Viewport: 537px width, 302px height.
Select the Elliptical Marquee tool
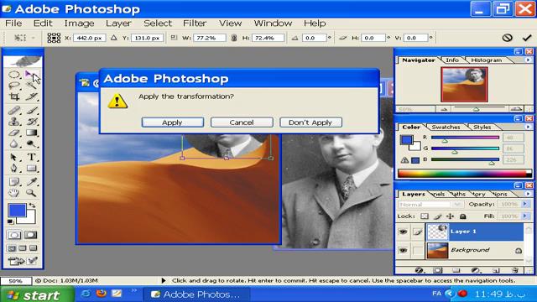point(14,75)
